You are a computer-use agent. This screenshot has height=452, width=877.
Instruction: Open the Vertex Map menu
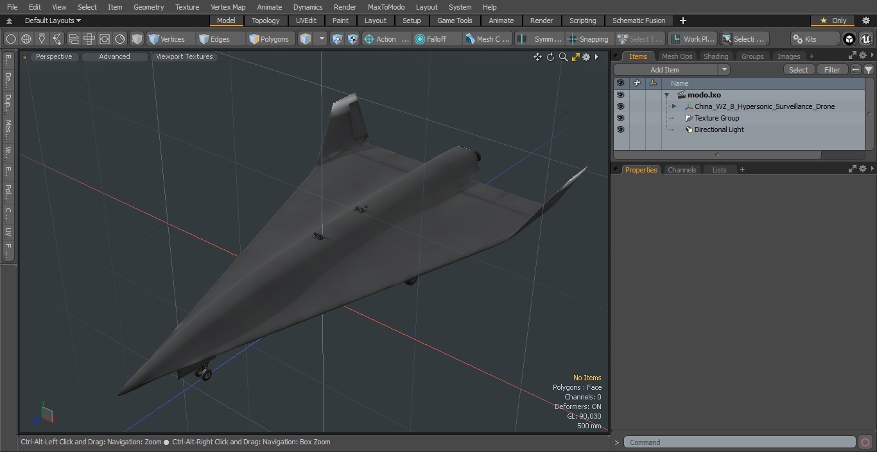point(228,7)
